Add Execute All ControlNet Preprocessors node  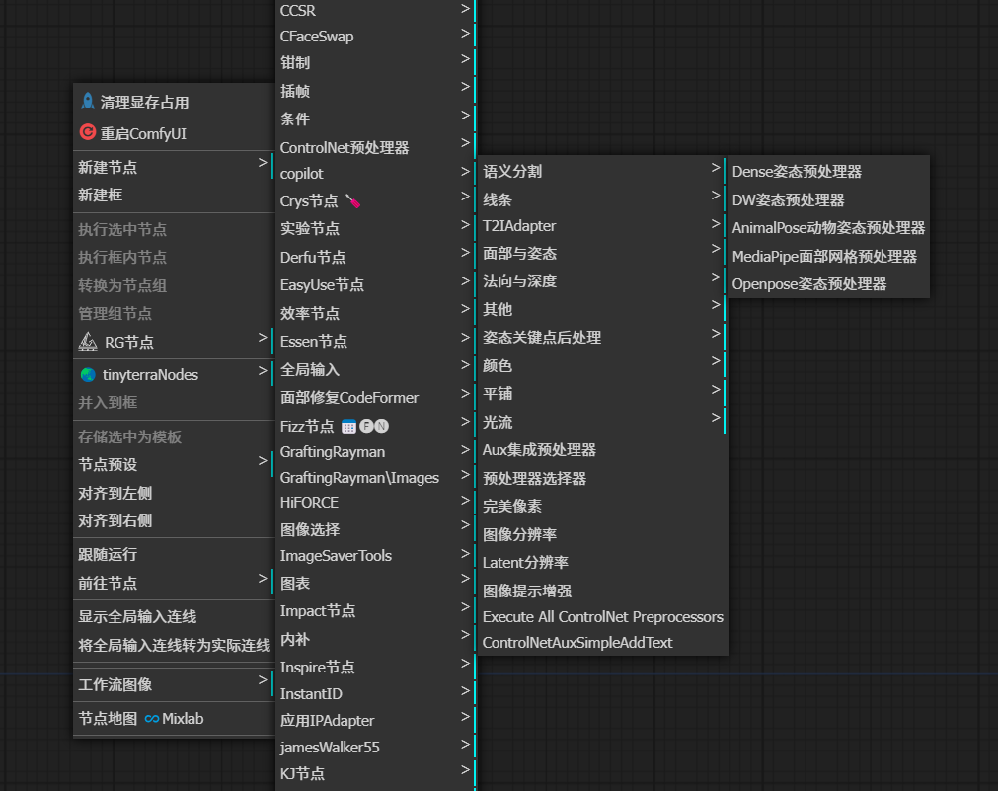[x=602, y=617]
